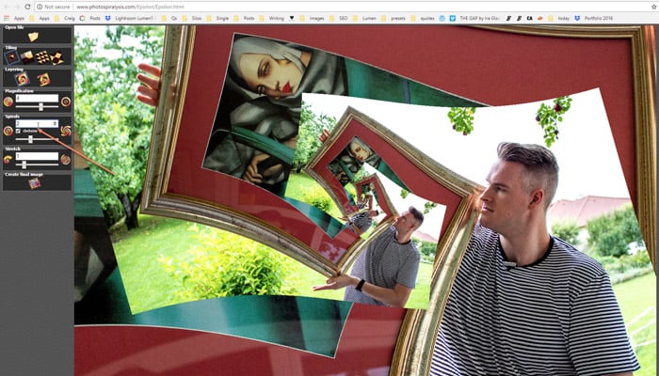The width and height of the screenshot is (659, 376).
Task: Open the presets bookmarks folder
Action: (393, 19)
